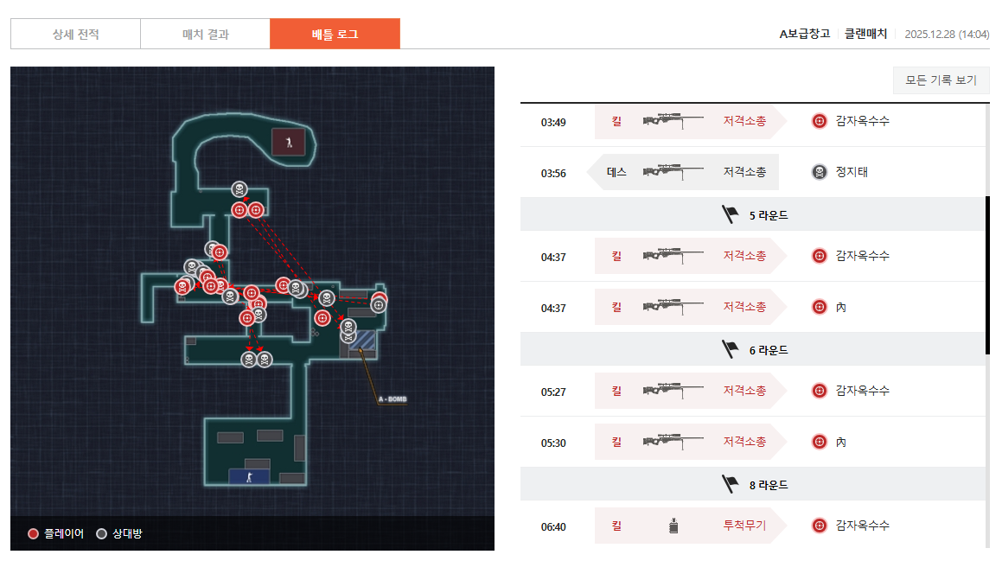Select the blue team spawn icon on the map
The width and height of the screenshot is (1002, 561).
[249, 476]
